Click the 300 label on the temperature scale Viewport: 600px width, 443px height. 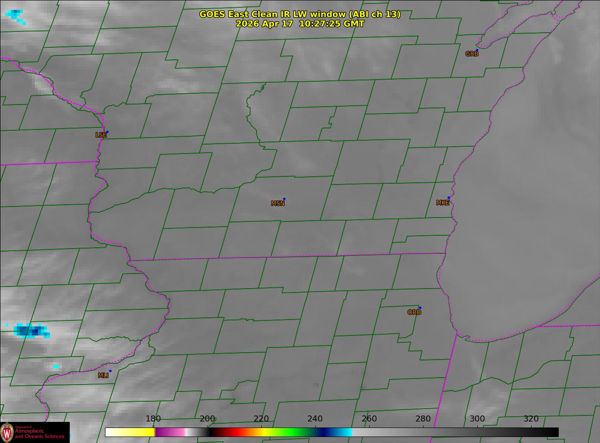[477, 419]
